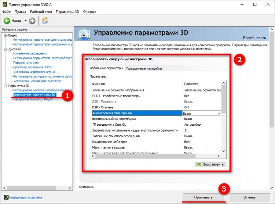This screenshot has height=204, width=275.
Task: Click the settings list horizontal scroll-left arrow
Action: pyautogui.click(x=93, y=156)
